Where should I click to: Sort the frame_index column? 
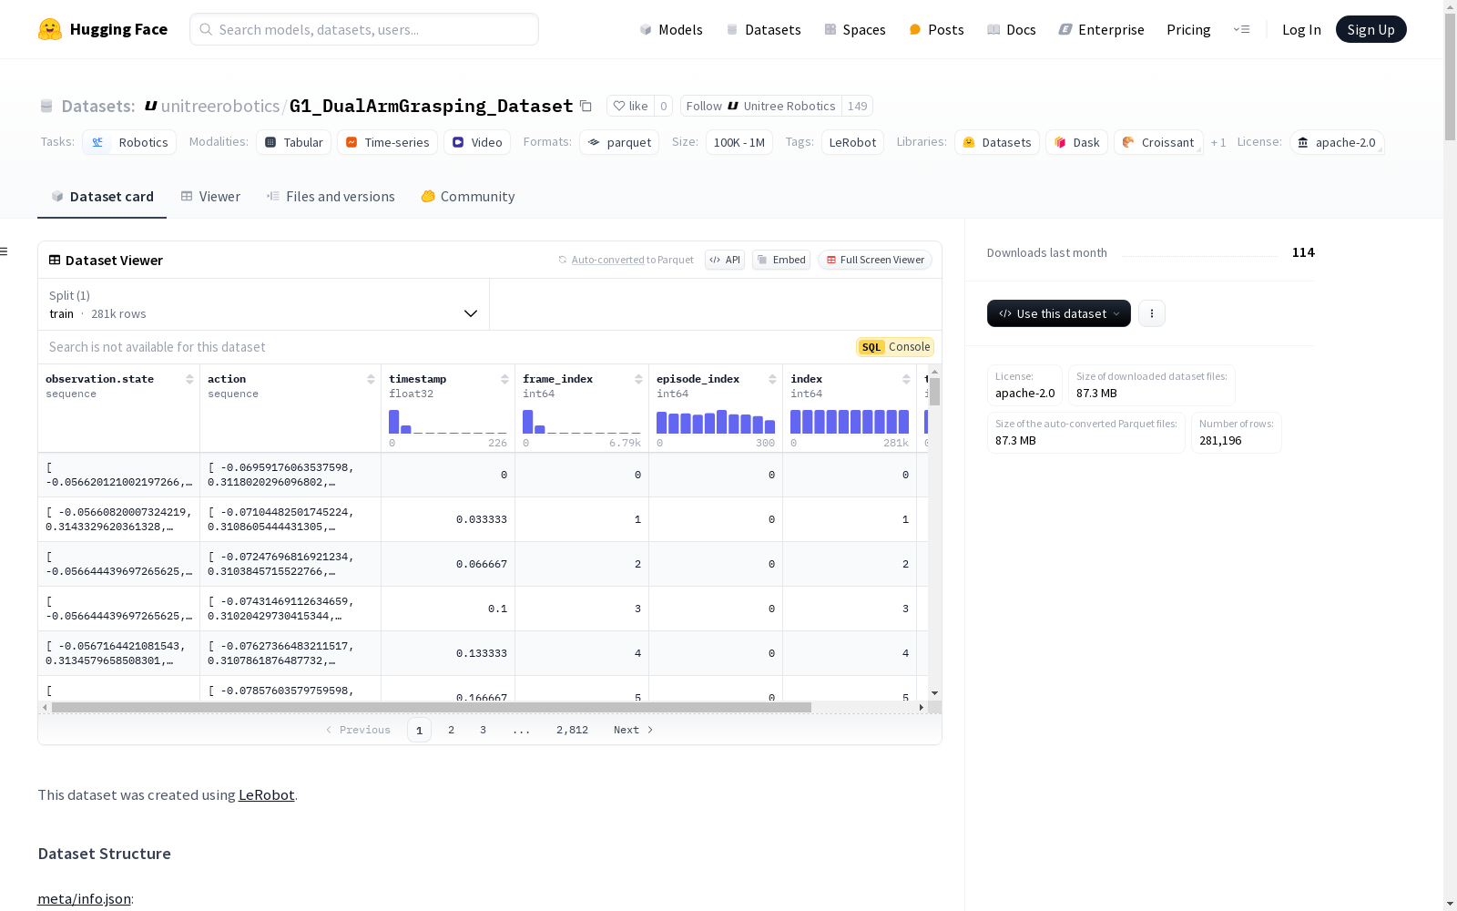(638, 379)
